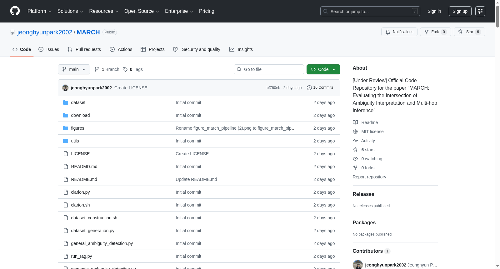Open the Report repository link
Image resolution: width=500 pixels, height=269 pixels.
[x=369, y=177]
